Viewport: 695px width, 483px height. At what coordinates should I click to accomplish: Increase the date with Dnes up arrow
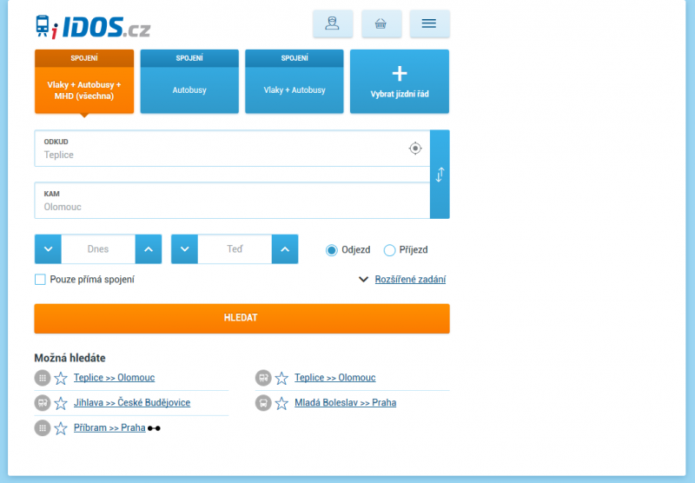149,249
